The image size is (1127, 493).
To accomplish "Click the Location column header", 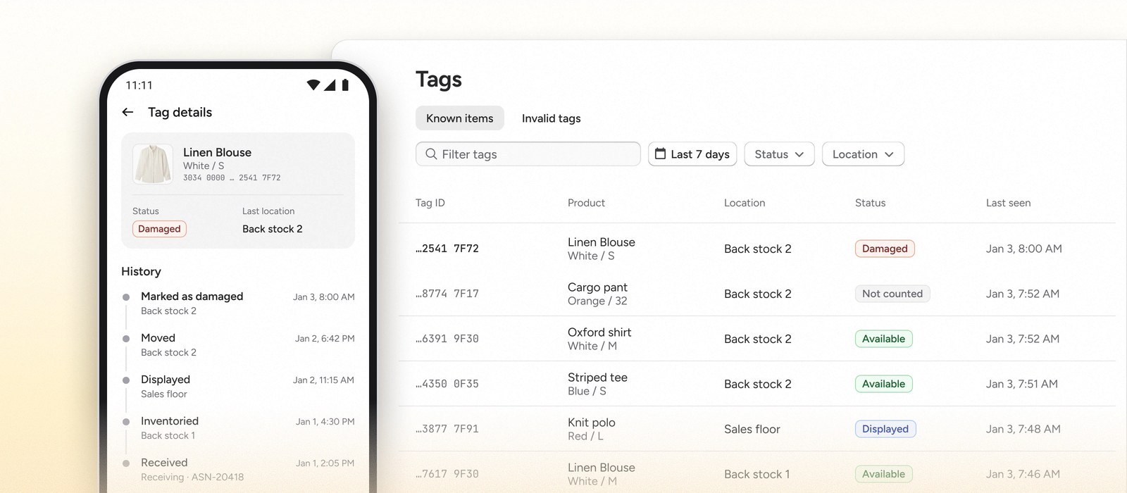I will pyautogui.click(x=745, y=203).
